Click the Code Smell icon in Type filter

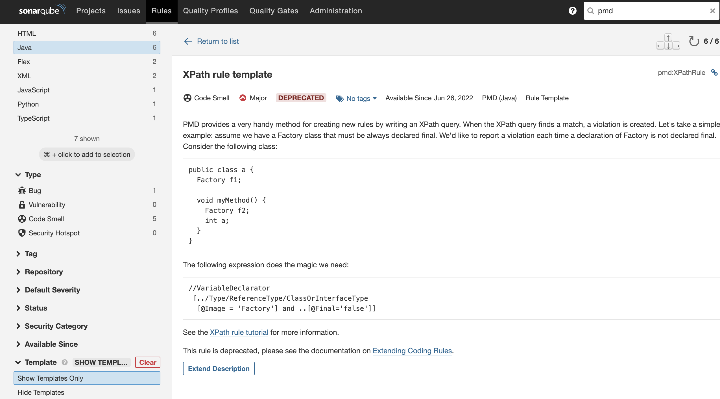tap(22, 219)
